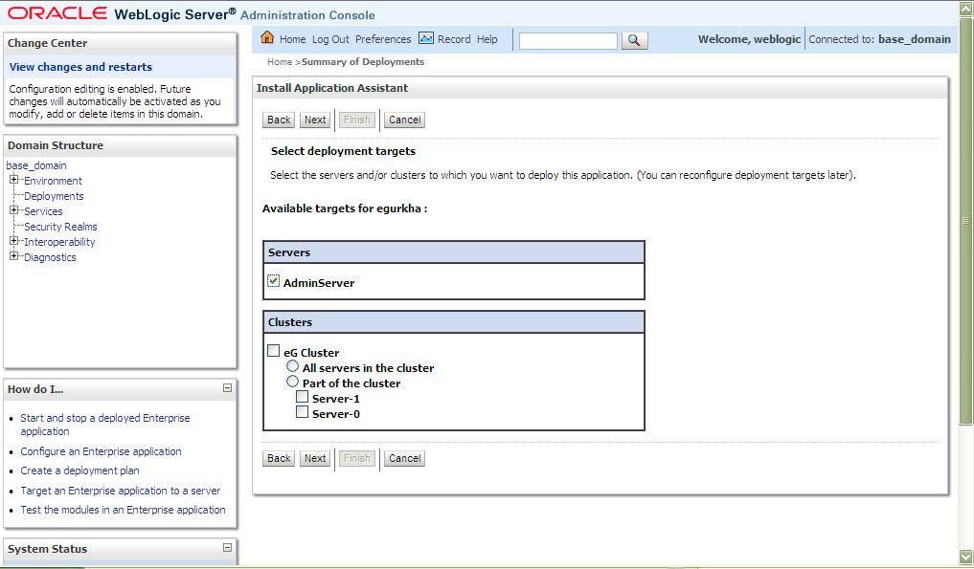Click the bottom Cancel button
The height and width of the screenshot is (569, 974).
(x=404, y=459)
